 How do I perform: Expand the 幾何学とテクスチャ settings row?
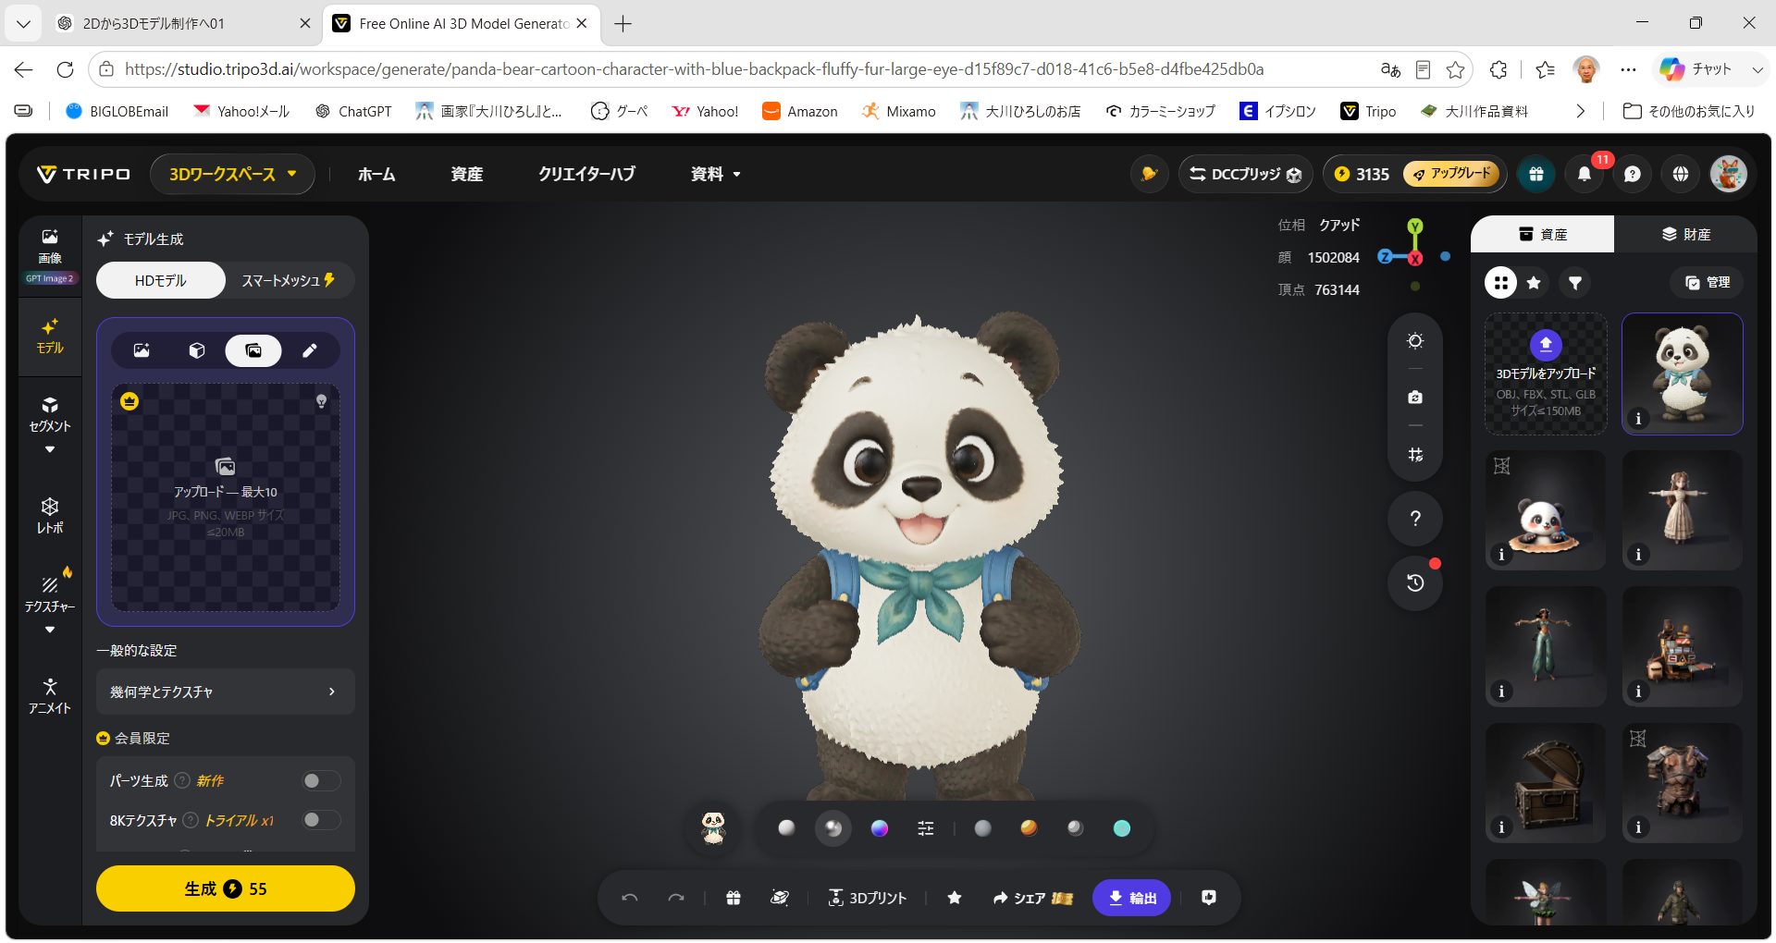click(x=226, y=692)
